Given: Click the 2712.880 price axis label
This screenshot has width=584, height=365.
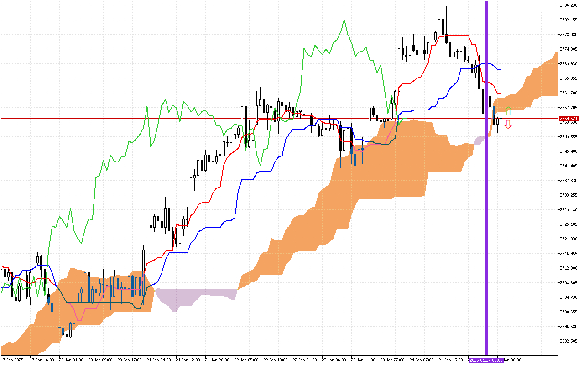Looking at the screenshot, I should click(568, 268).
